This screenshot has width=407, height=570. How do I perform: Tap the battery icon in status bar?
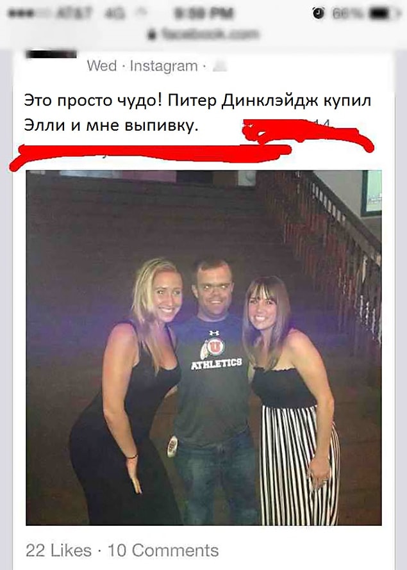coord(385,14)
